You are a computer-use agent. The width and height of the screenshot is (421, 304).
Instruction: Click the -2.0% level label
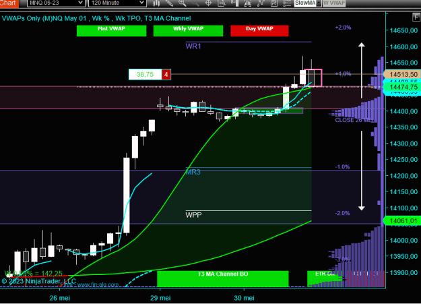pyautogui.click(x=342, y=213)
